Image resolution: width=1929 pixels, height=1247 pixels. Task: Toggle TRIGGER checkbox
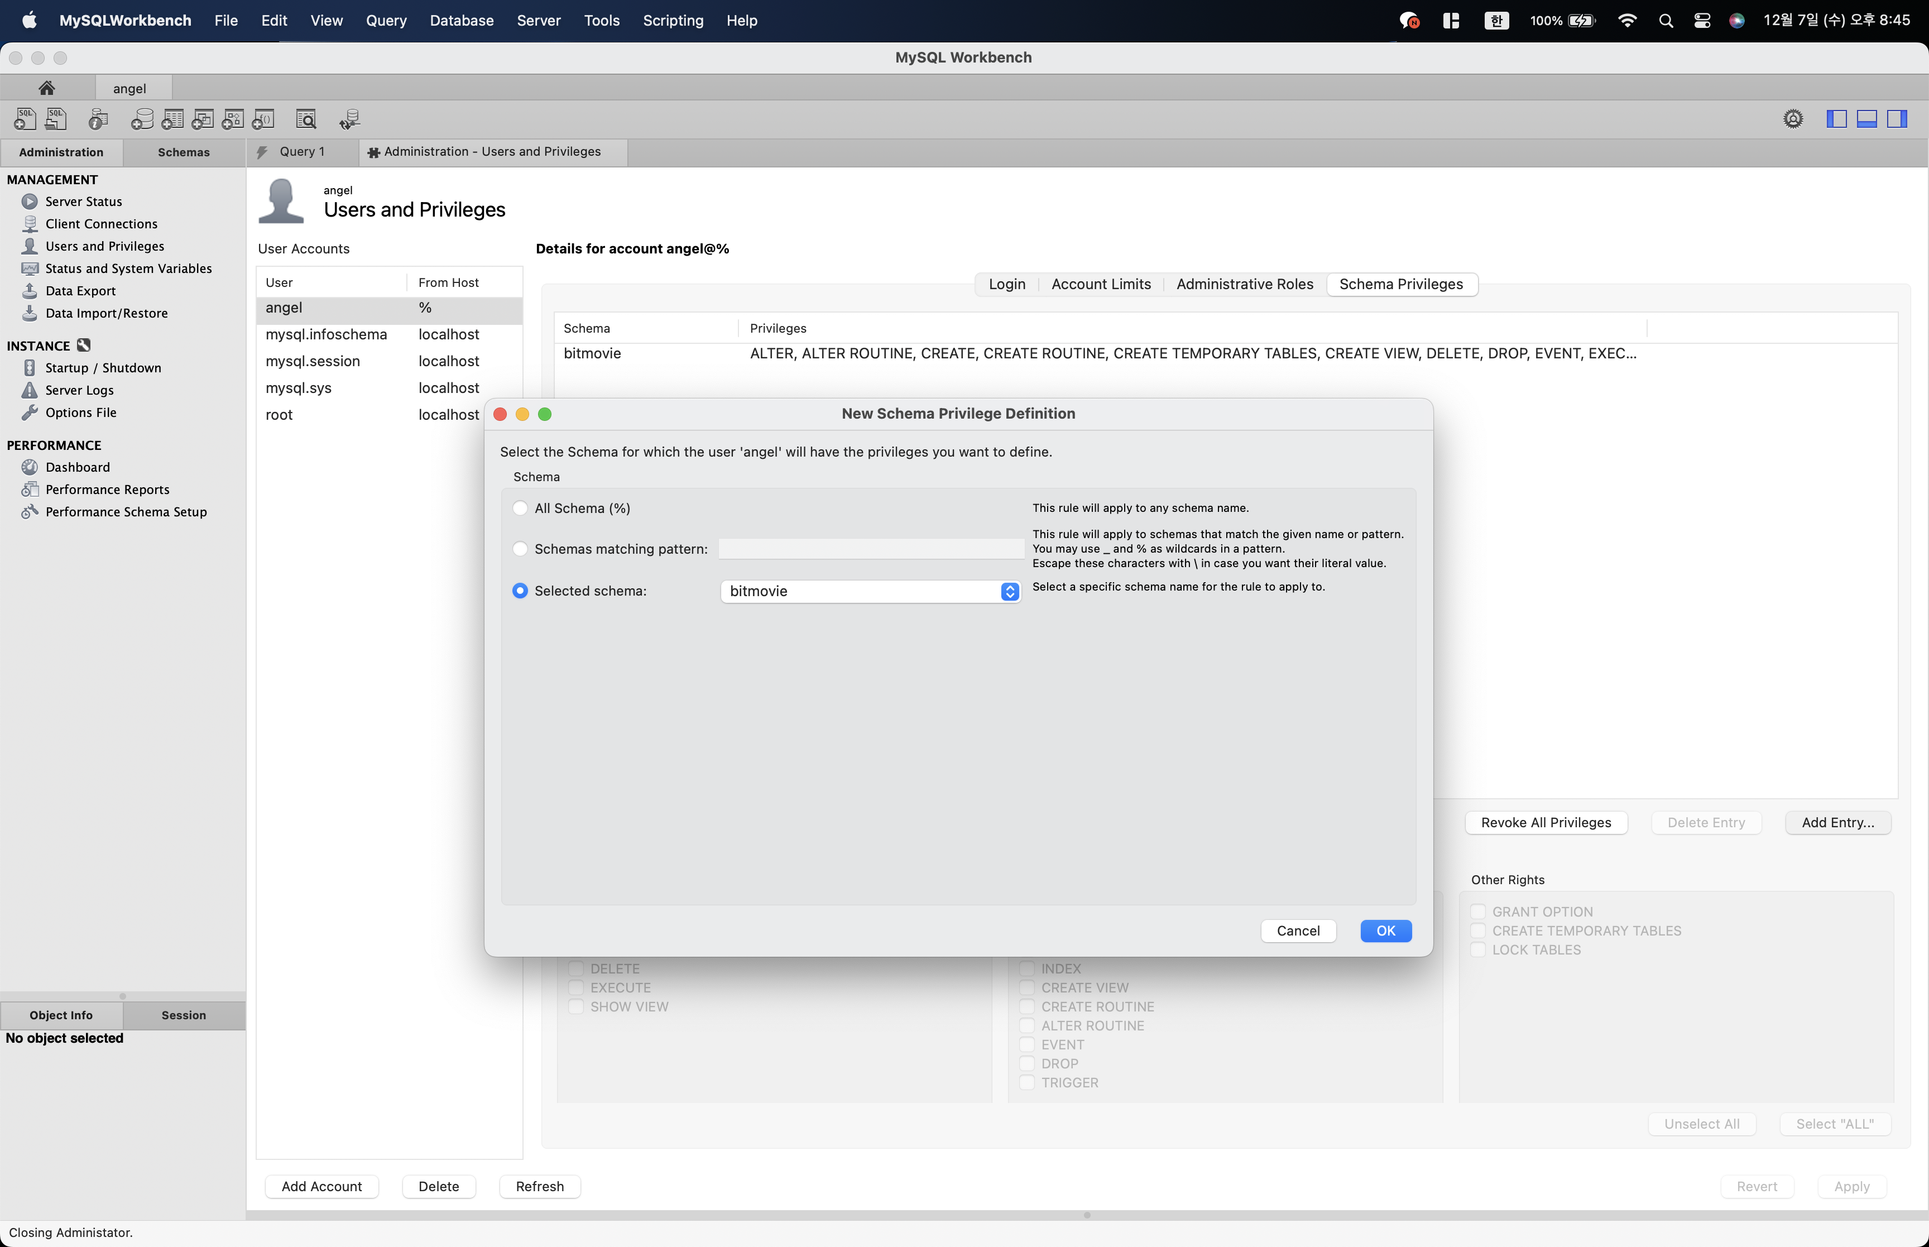(1027, 1083)
